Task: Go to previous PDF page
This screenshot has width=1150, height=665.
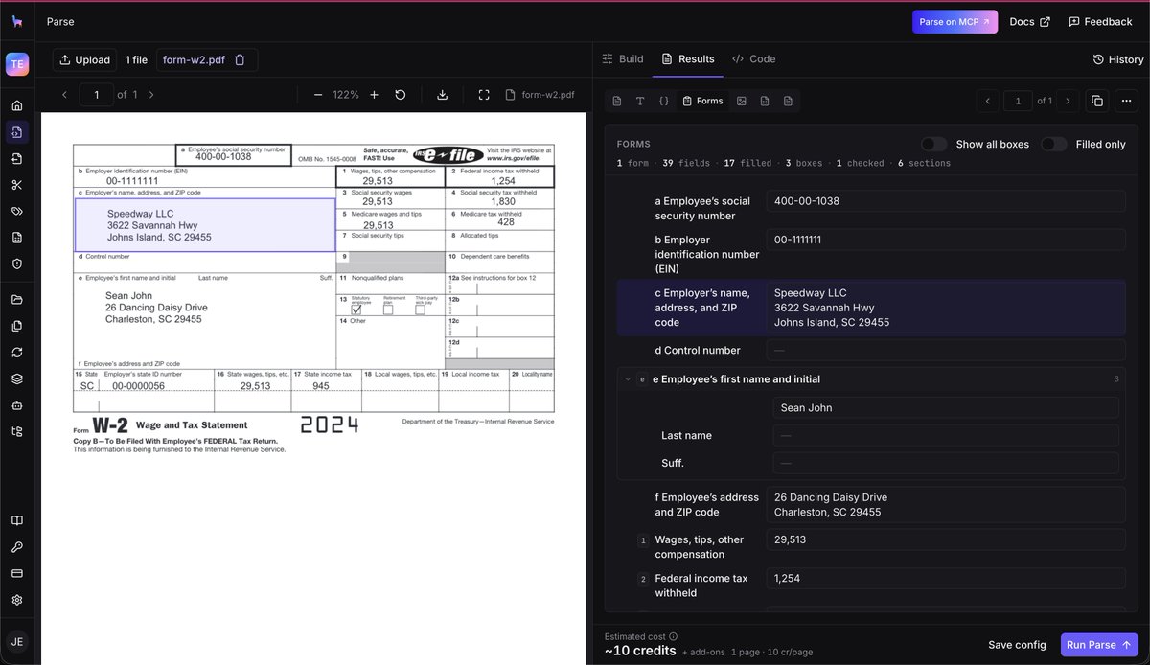Action: tap(64, 95)
